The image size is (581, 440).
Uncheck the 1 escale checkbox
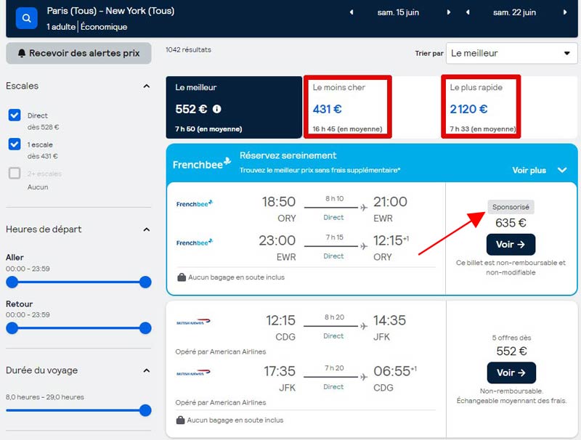point(15,144)
